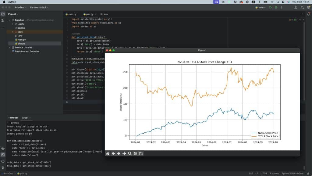Click the matplotlib Home reset view icon
Screen dimensions: 312x176
[x=108, y=153]
